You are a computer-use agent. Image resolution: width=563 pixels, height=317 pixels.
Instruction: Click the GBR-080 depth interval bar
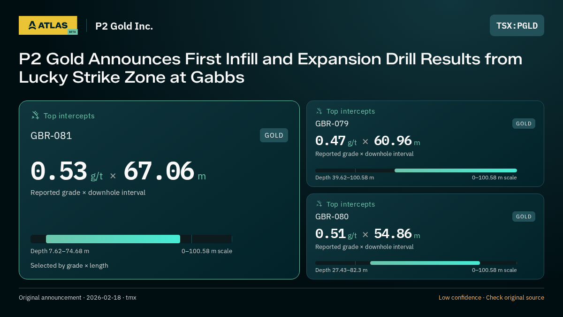(425, 263)
